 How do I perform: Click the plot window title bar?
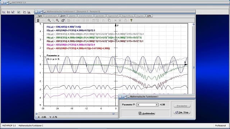pyautogui.click(x=115, y=11)
